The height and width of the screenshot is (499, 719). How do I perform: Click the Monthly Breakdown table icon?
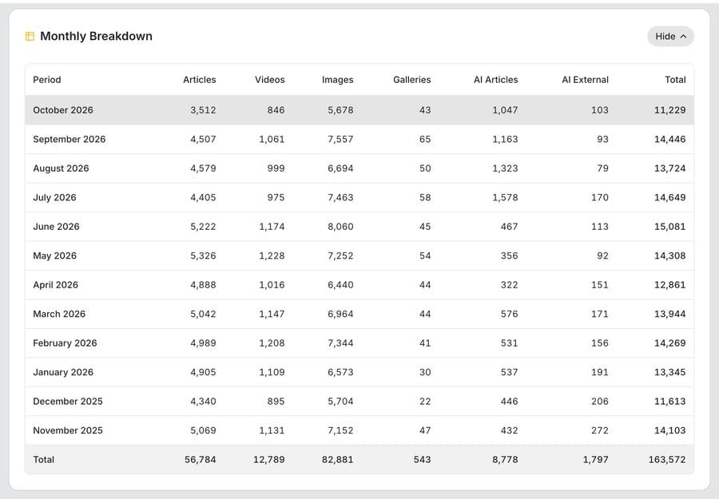pyautogui.click(x=30, y=36)
